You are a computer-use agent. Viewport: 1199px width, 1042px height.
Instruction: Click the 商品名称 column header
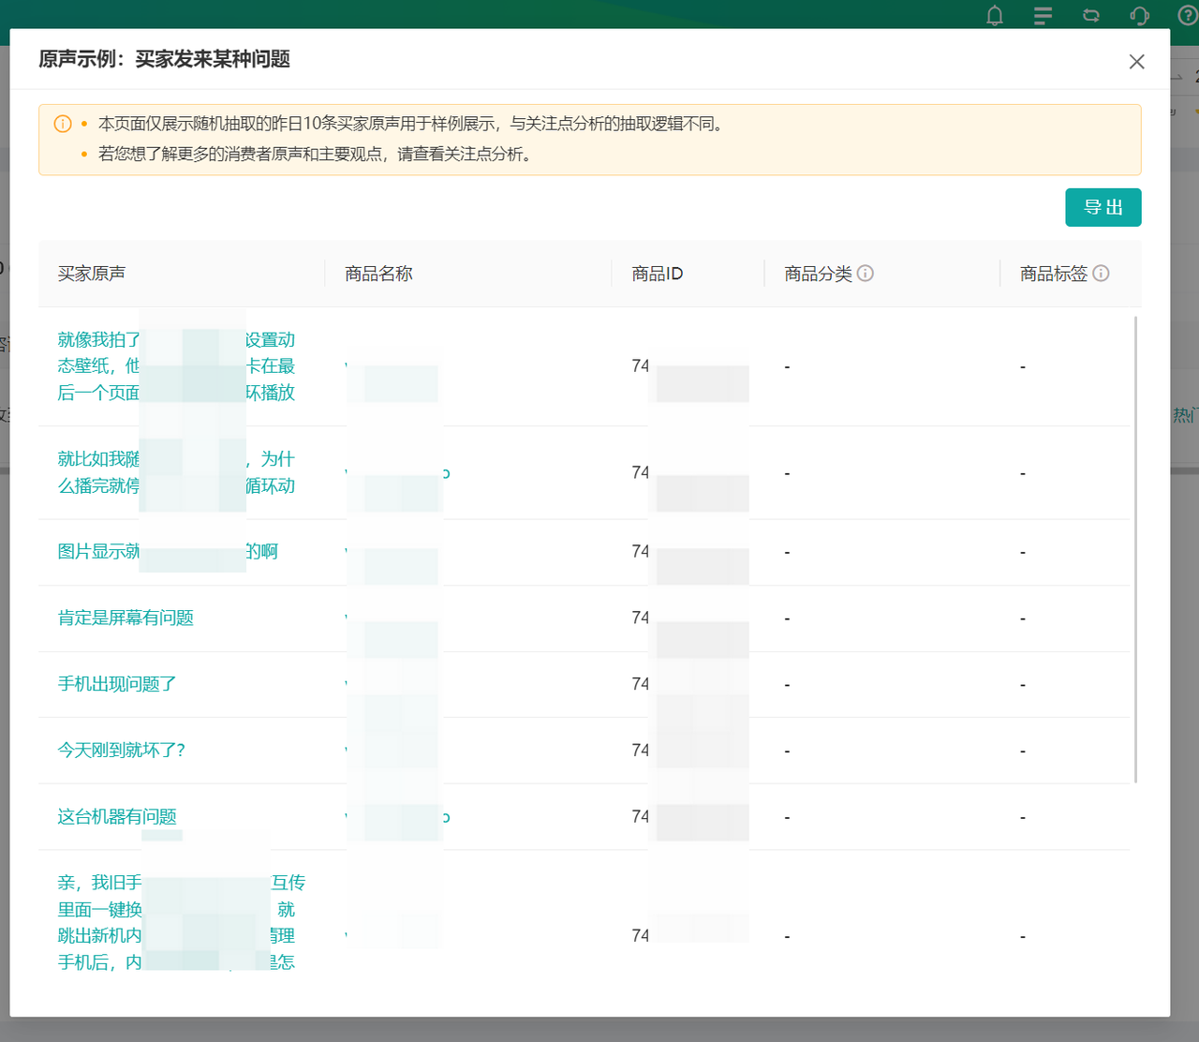click(x=378, y=274)
